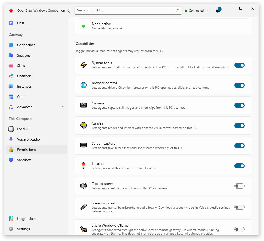Turn on Speech-to-text toggle
This screenshot has height=241, width=264.
pyautogui.click(x=240, y=207)
